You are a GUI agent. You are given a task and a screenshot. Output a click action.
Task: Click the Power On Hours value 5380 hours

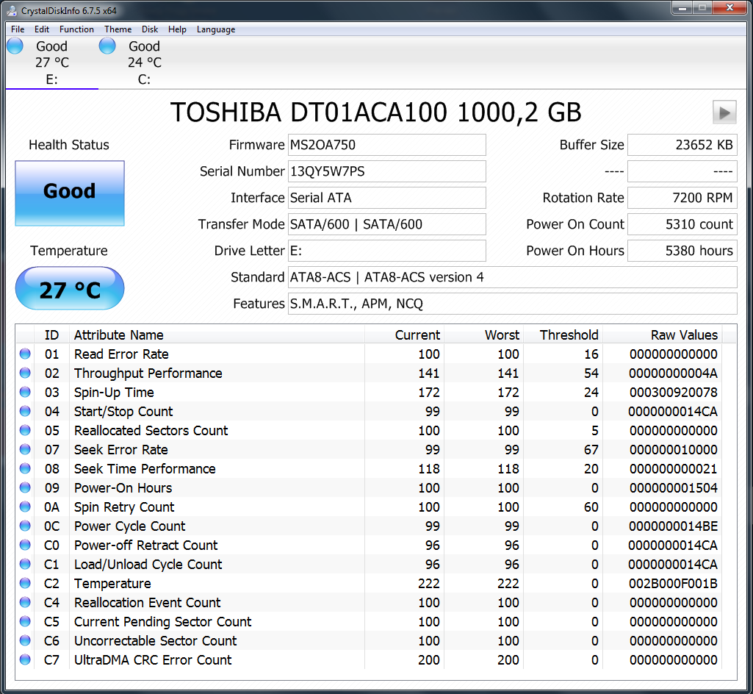[682, 251]
